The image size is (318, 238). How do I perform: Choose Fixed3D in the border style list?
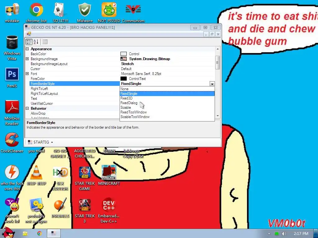(x=167, y=98)
